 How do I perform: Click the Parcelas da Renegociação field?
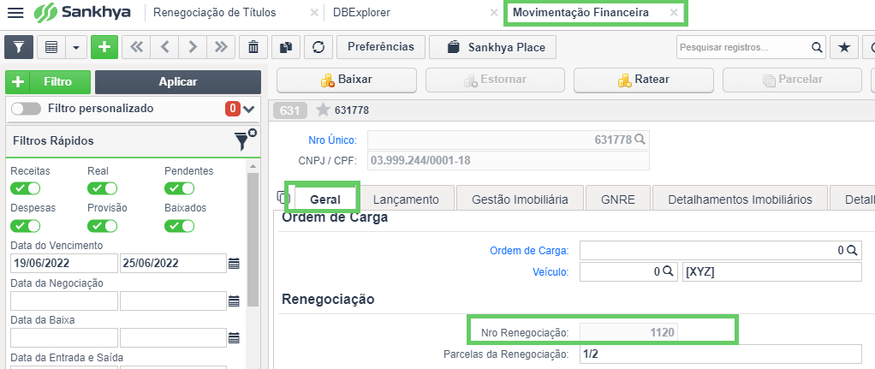721,354
